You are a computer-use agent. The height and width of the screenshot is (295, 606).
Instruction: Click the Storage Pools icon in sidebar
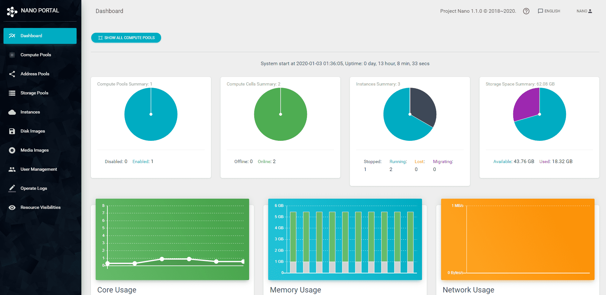pyautogui.click(x=12, y=93)
